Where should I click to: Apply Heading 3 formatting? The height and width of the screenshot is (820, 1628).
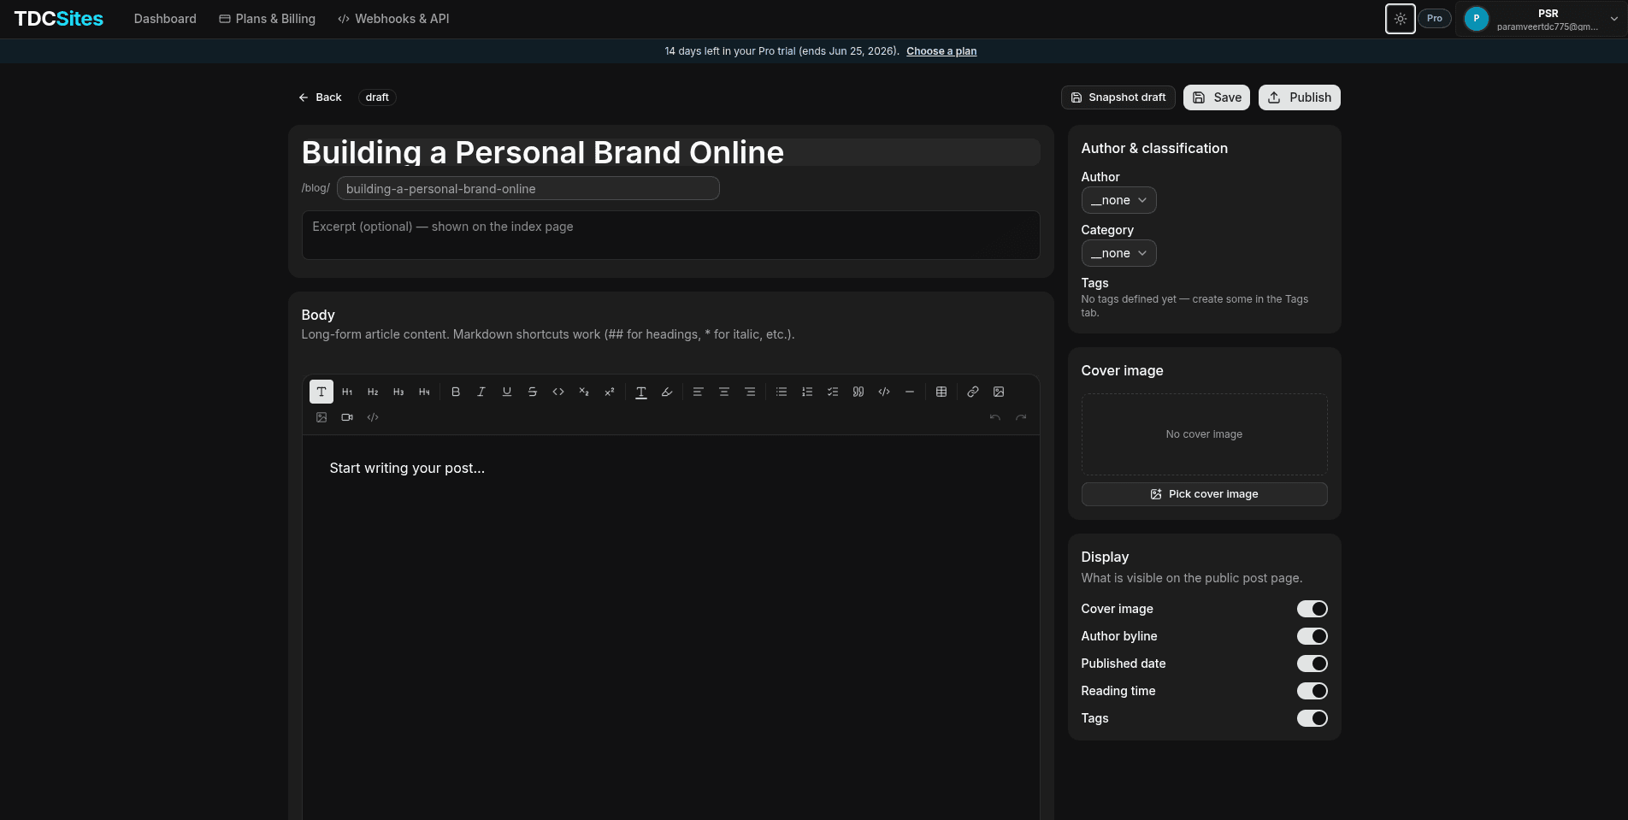pyautogui.click(x=398, y=392)
